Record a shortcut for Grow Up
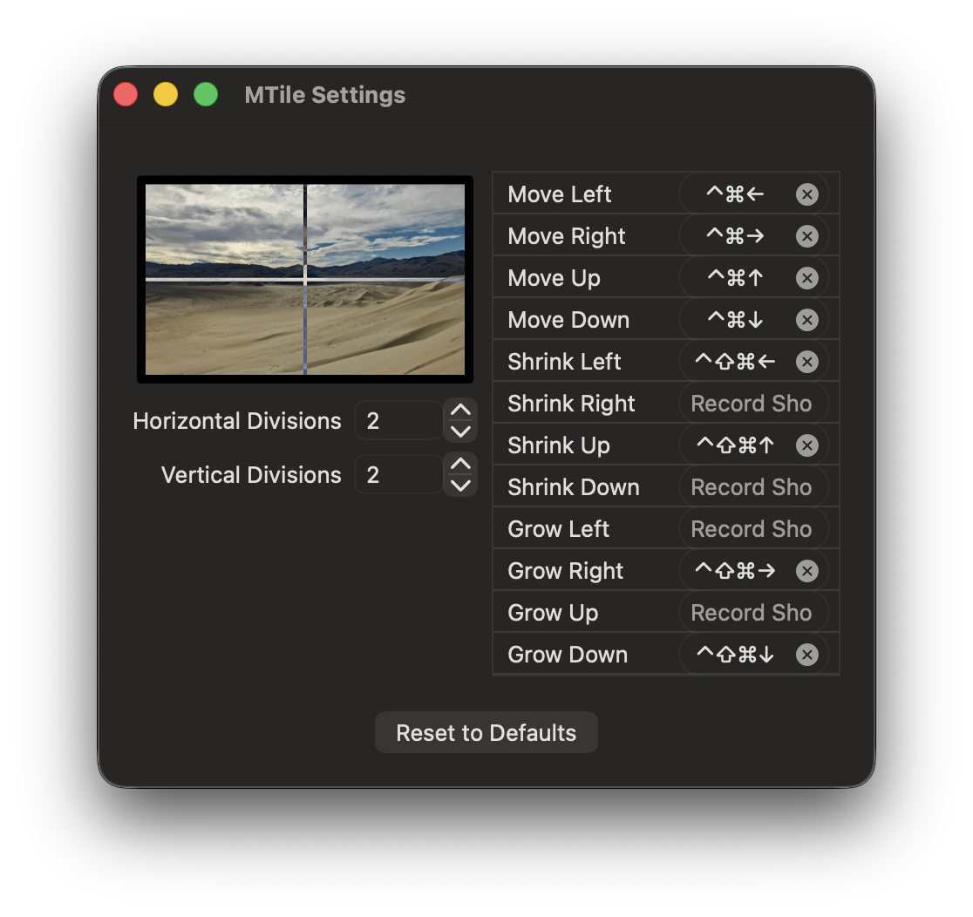 coord(752,613)
